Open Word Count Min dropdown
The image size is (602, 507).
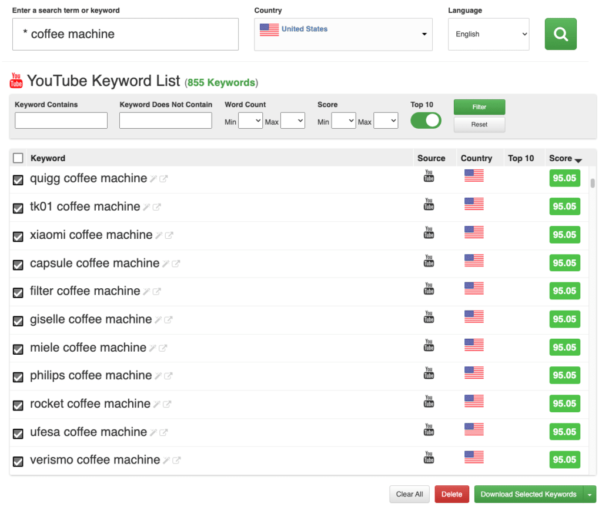(x=250, y=121)
